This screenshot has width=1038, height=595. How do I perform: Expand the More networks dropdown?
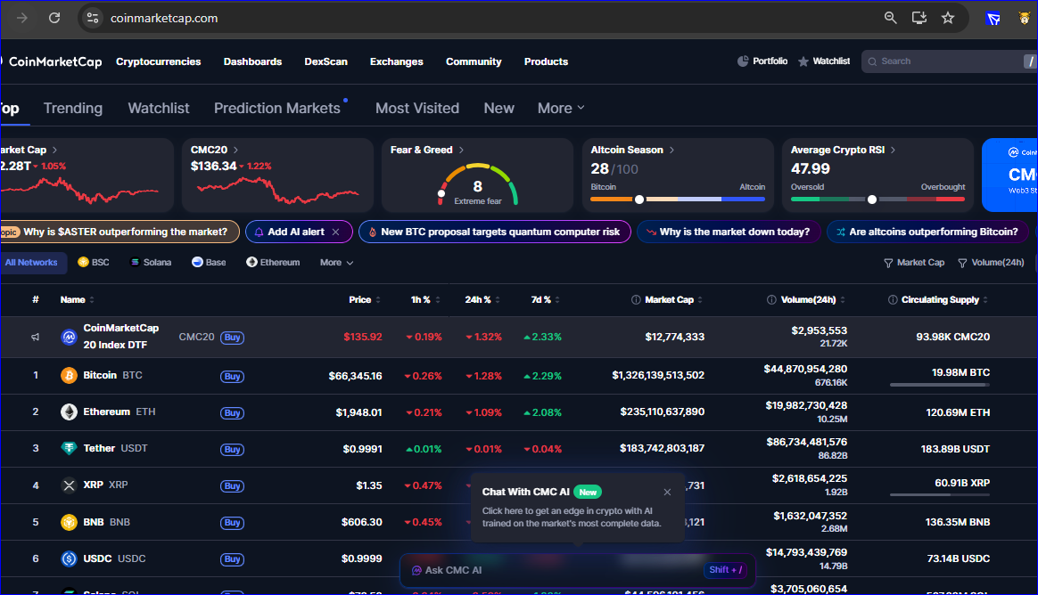[336, 263]
